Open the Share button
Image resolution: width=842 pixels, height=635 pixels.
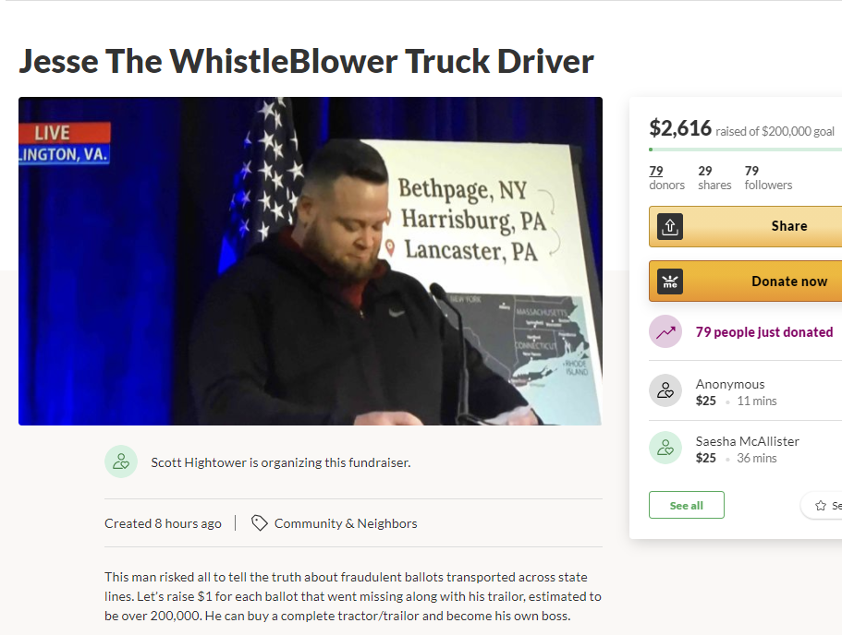[745, 226]
